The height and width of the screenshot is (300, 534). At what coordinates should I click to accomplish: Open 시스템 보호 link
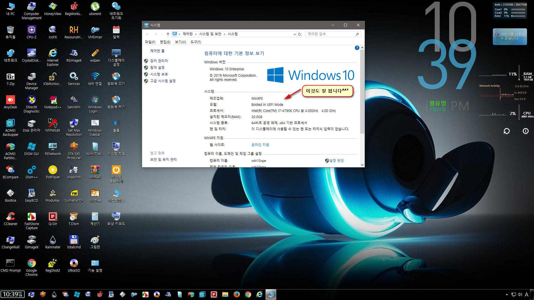tap(159, 74)
